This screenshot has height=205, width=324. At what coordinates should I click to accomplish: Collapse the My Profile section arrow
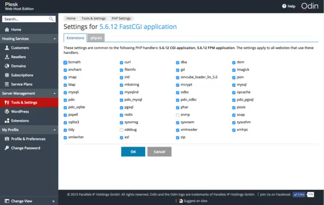click(55, 130)
